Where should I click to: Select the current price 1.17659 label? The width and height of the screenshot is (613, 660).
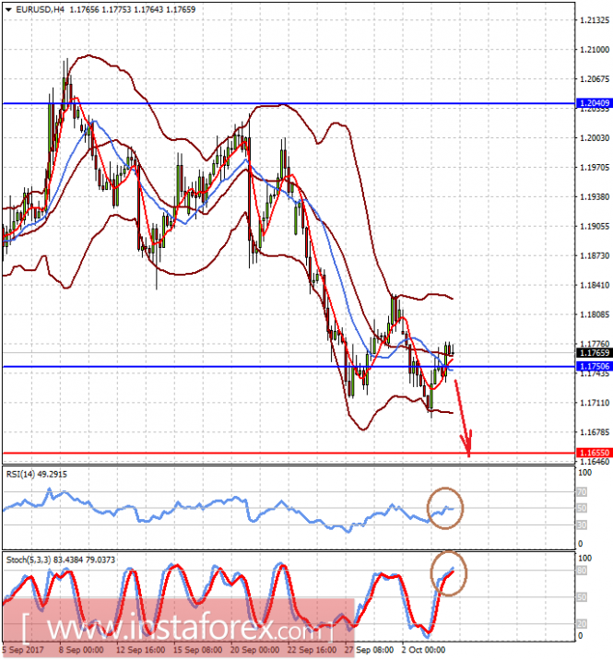pyautogui.click(x=594, y=353)
